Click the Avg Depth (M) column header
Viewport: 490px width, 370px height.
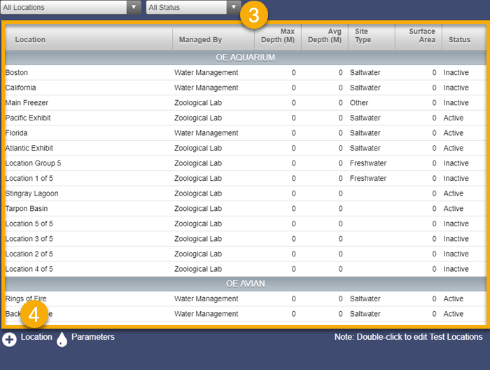click(325, 36)
